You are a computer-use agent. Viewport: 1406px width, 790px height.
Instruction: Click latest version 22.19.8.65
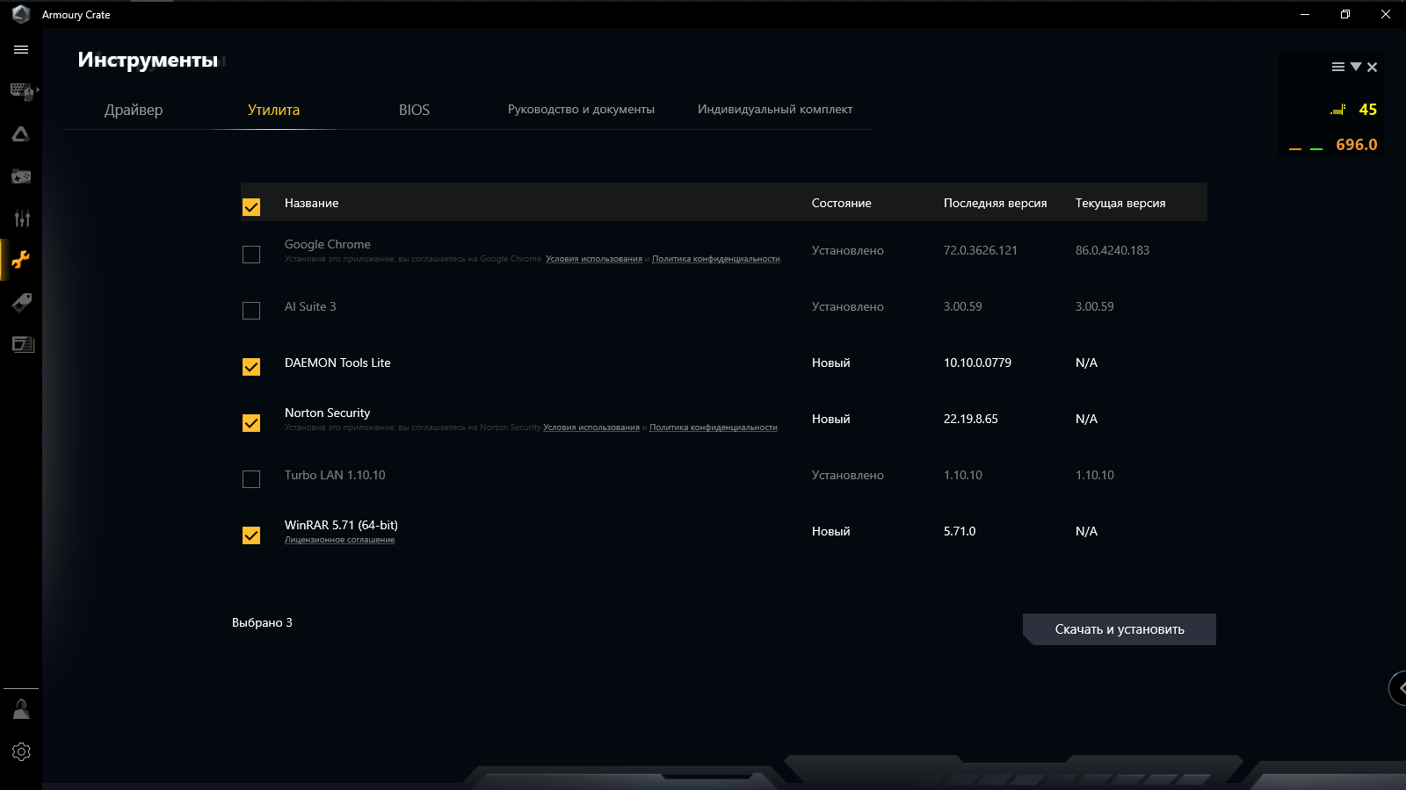[971, 419]
